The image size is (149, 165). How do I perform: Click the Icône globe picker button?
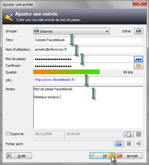pos(138,31)
